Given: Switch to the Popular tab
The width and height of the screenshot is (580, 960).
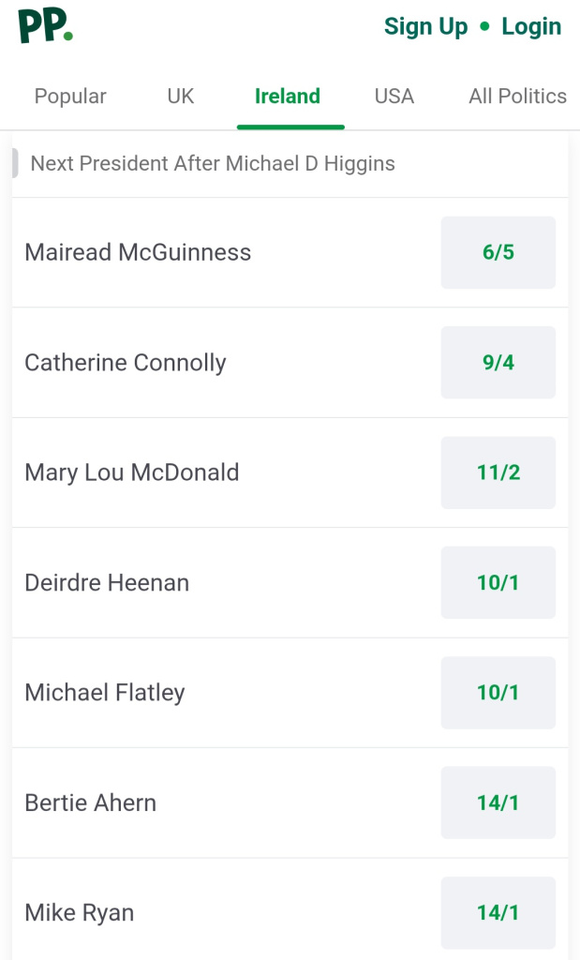Looking at the screenshot, I should [70, 97].
